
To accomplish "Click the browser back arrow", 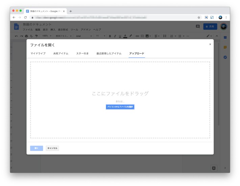I will point(14,18).
